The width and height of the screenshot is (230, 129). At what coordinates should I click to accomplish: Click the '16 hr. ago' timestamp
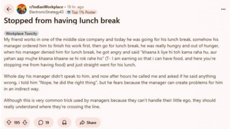coord(75,7)
